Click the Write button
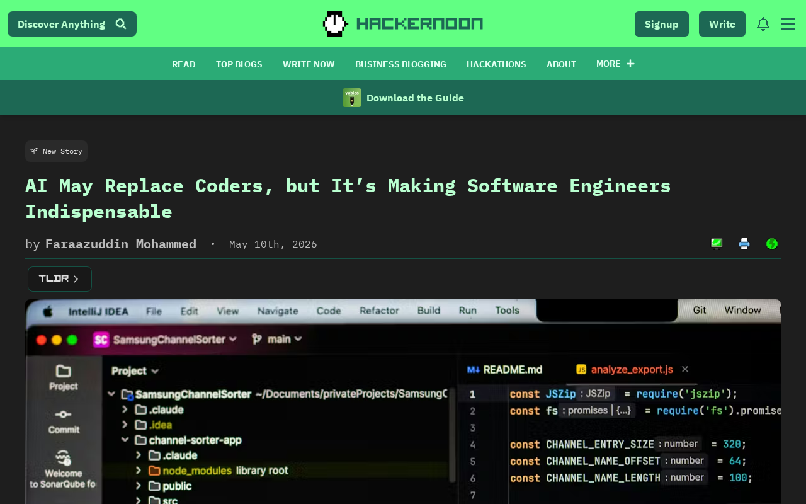 click(x=722, y=24)
